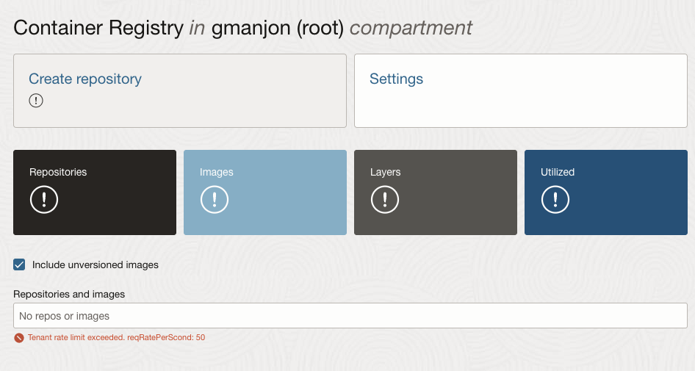Click the Container Registry page heading
This screenshot has height=371, width=695.
click(243, 28)
